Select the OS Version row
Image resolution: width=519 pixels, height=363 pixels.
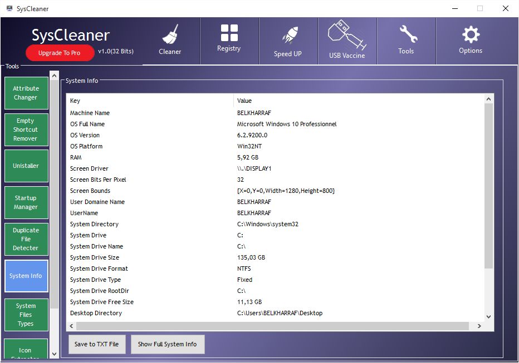pos(276,136)
